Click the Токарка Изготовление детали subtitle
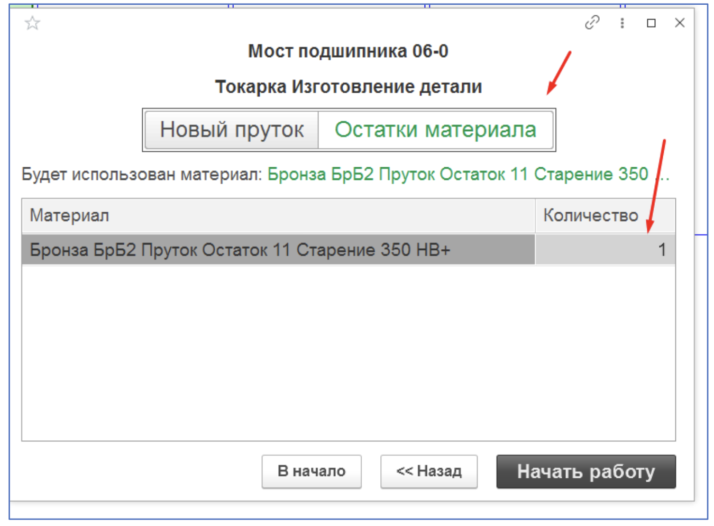714x526 pixels. click(348, 87)
